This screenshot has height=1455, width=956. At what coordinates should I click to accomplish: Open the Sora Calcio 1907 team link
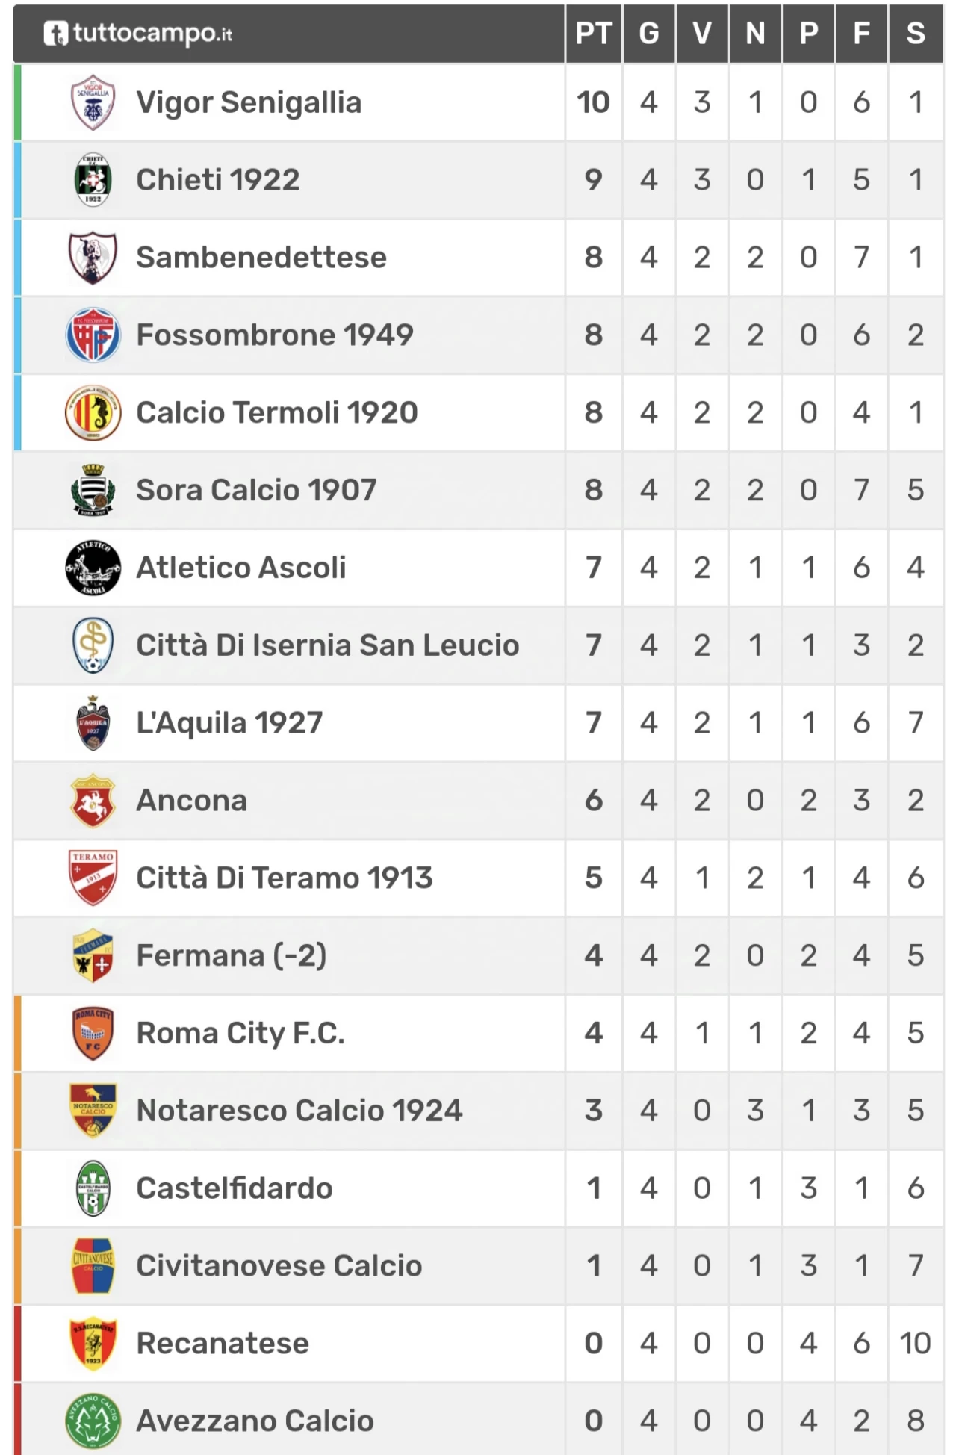tap(256, 490)
